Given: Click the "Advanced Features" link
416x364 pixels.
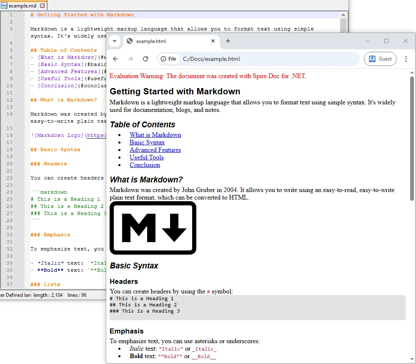Looking at the screenshot, I should [x=155, y=150].
